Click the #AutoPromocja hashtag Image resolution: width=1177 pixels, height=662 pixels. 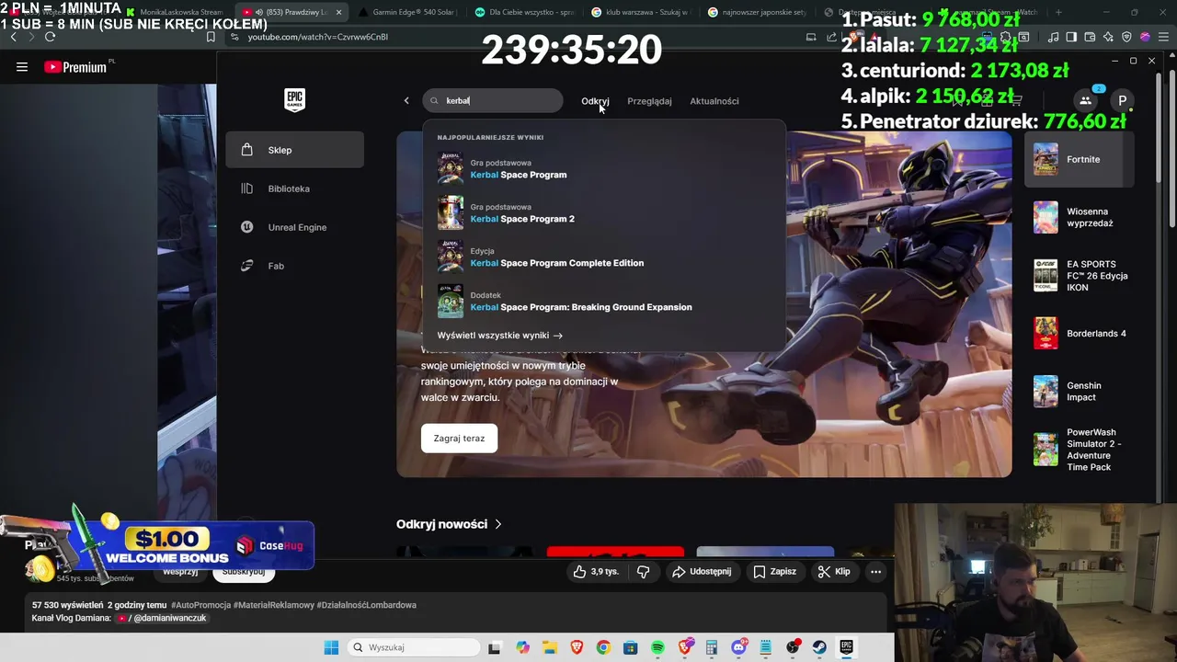200,605
